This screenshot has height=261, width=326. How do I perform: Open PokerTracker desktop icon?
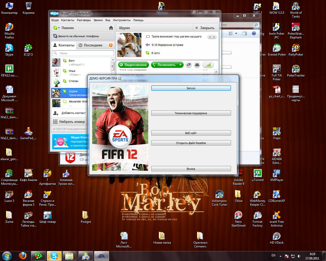coord(296,71)
